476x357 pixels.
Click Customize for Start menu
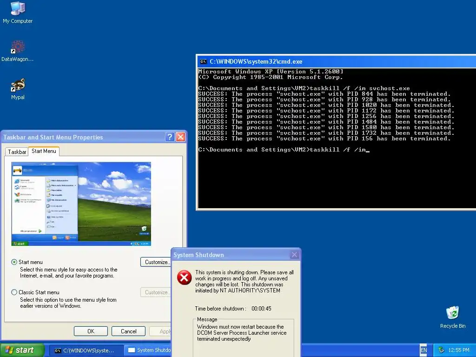coord(156,262)
